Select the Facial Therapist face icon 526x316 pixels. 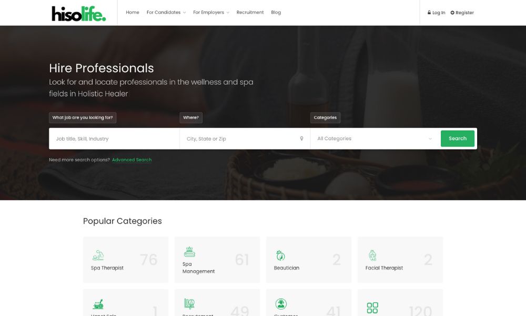tap(372, 255)
